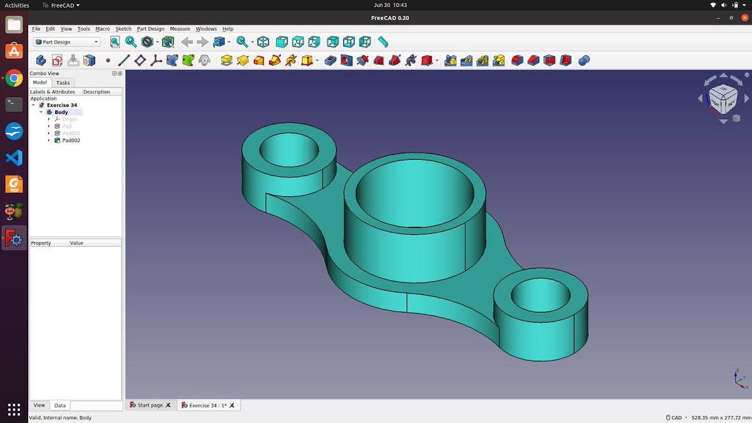This screenshot has width=752, height=423.
Task: Click the Thickness tool icon
Action: [565, 60]
